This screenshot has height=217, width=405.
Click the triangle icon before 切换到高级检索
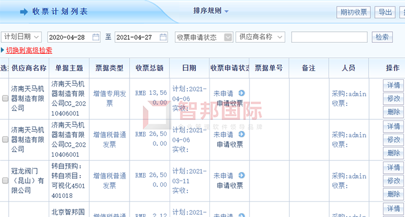tap(2, 50)
